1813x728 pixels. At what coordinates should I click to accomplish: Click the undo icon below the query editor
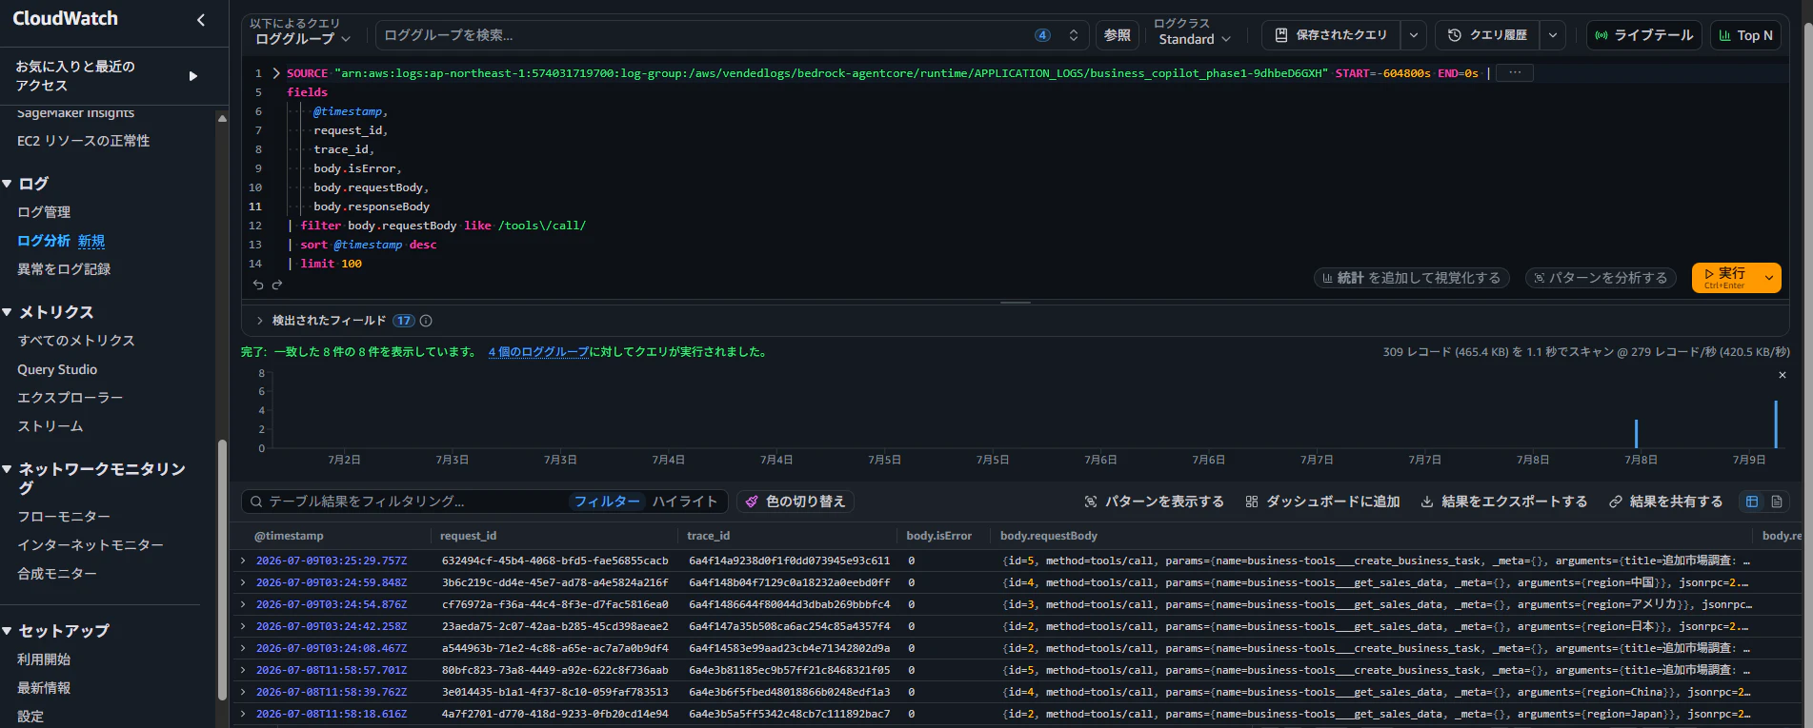(258, 285)
